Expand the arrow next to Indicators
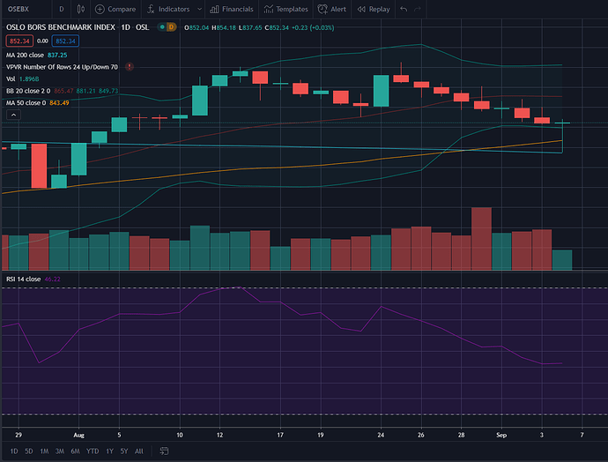This screenshot has height=462, width=608. click(x=199, y=9)
